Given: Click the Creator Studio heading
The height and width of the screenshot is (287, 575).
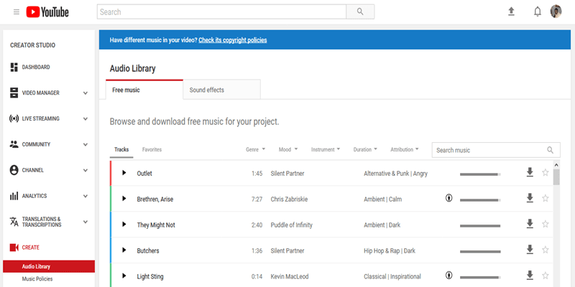Looking at the screenshot, I should pos(32,45).
